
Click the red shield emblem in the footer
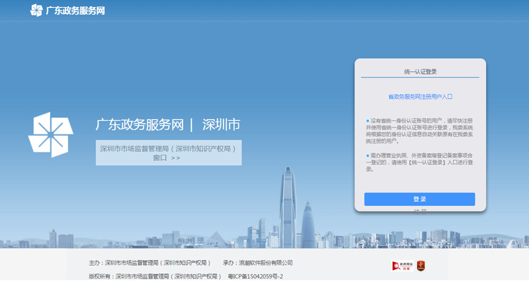pyautogui.click(x=421, y=266)
